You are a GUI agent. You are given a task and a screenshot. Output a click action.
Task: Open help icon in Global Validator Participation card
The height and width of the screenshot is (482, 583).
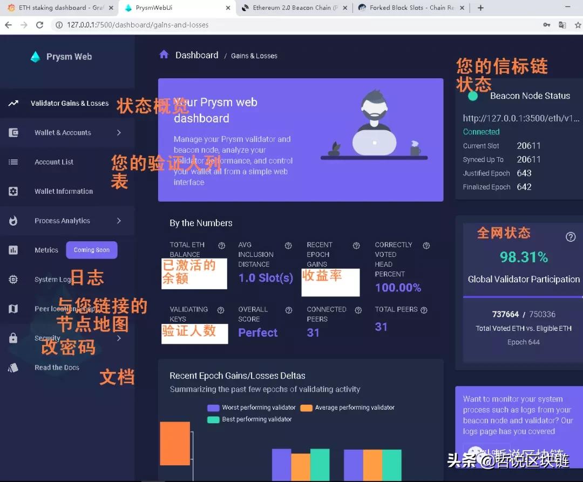(571, 237)
